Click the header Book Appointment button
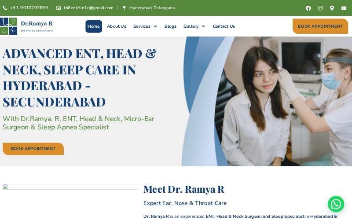 320,26
